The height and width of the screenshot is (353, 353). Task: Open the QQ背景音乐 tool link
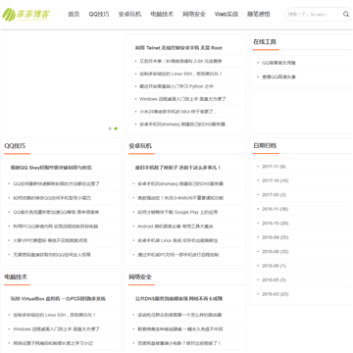pyautogui.click(x=278, y=63)
